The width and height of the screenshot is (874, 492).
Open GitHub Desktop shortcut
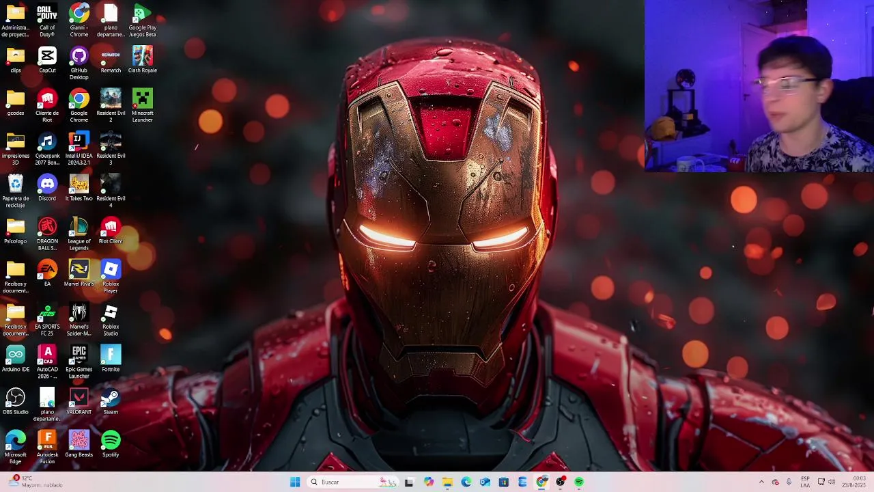coord(79,64)
